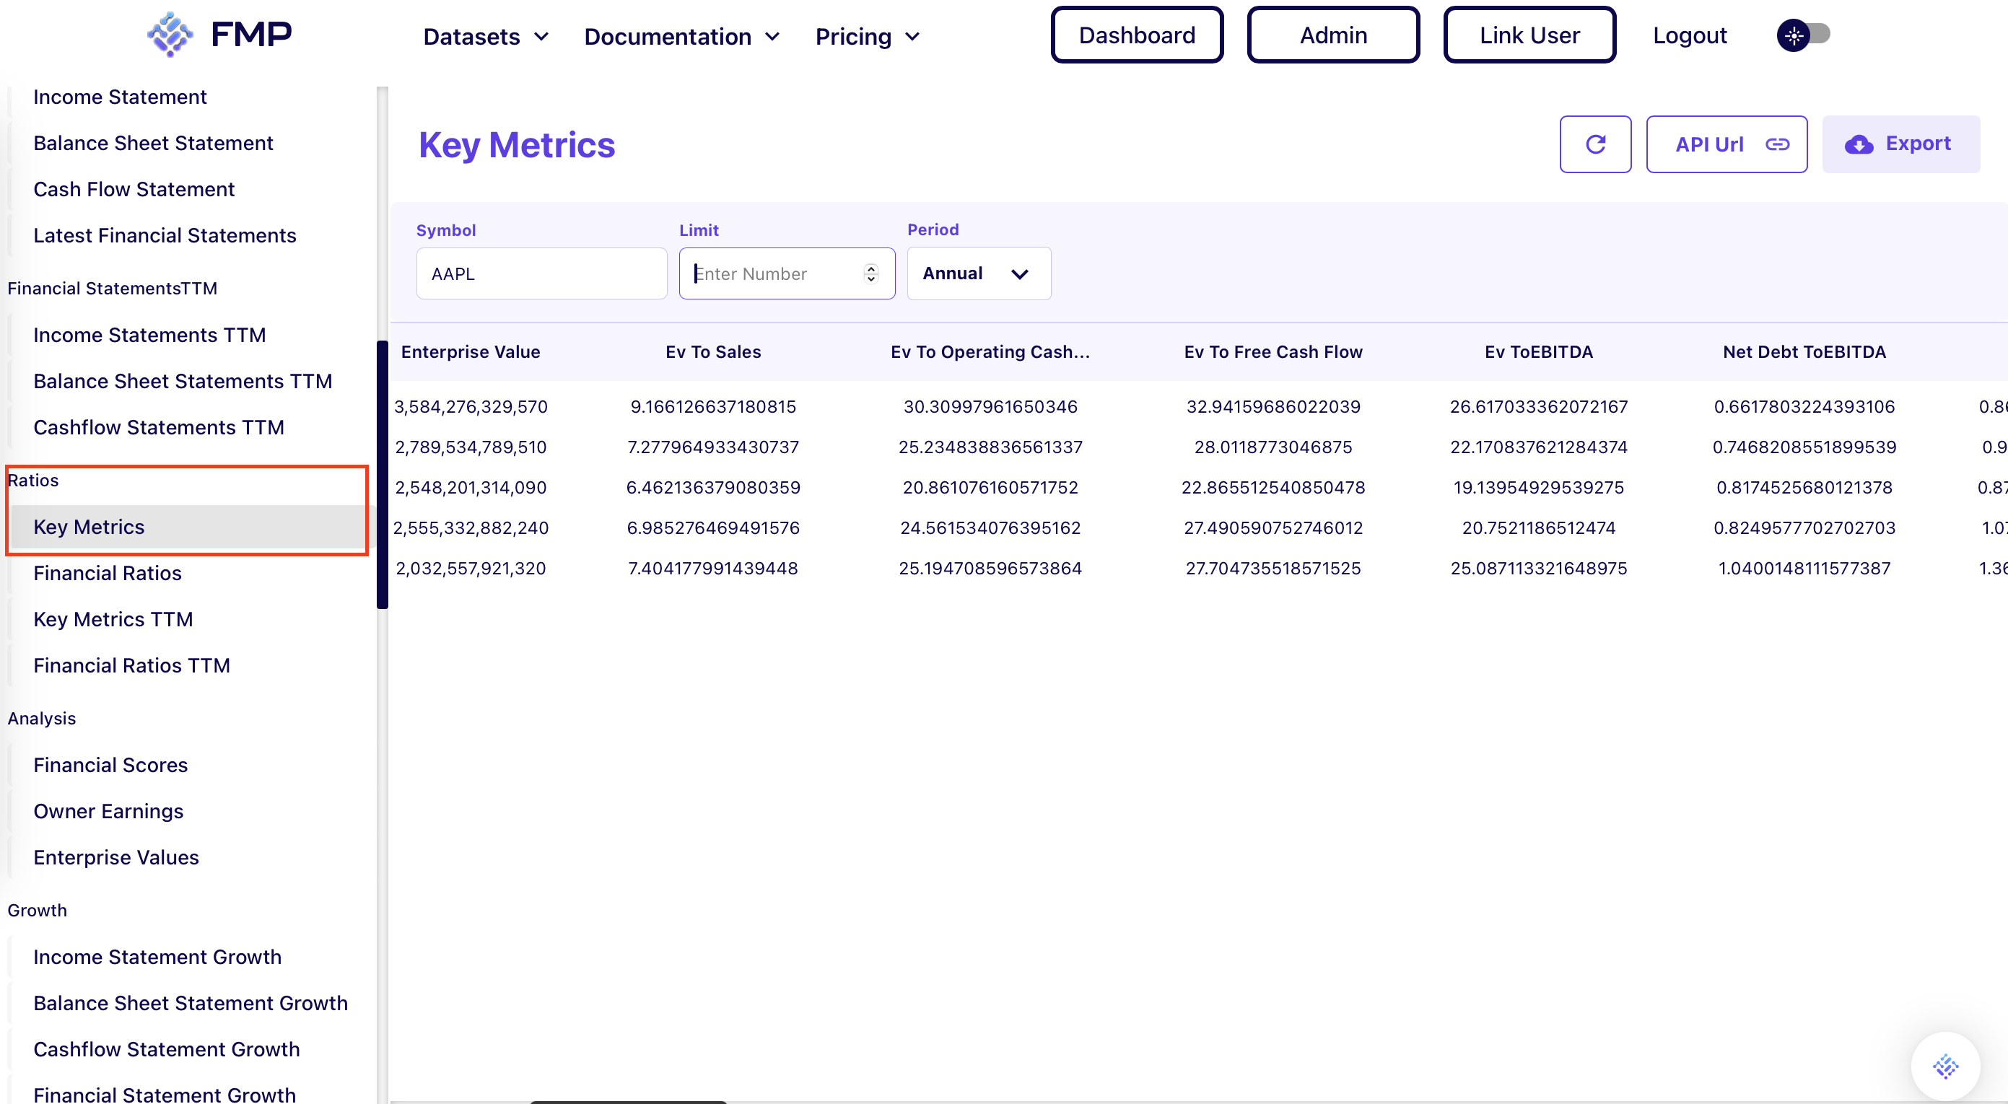The width and height of the screenshot is (2008, 1104).
Task: Expand the Datasets menu
Action: (x=486, y=37)
